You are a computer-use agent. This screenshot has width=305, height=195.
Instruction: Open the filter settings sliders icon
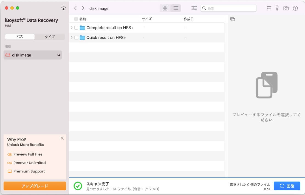(194, 8)
